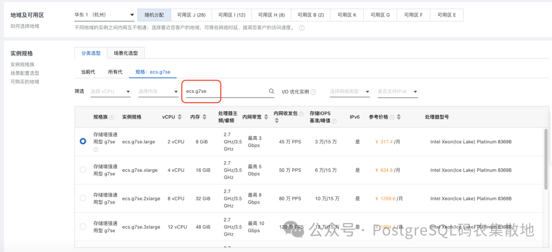Switch to the 场景化选型 tab
The height and width of the screenshot is (252, 552).
(126, 53)
